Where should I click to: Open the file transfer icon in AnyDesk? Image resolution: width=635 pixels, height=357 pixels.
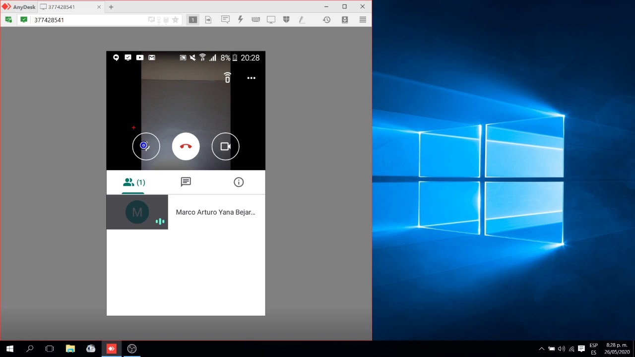[x=208, y=20]
